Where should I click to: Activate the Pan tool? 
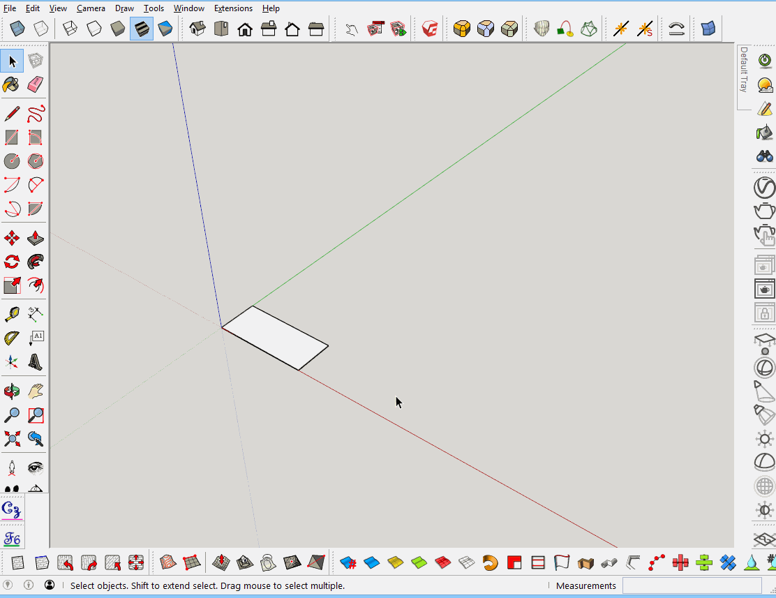[x=35, y=391]
